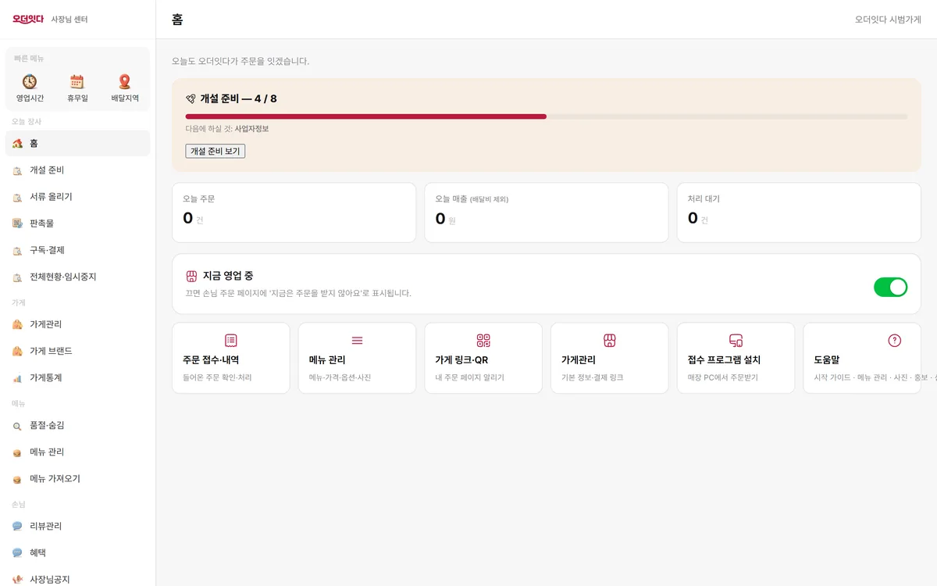Open 개설 준비 in the sidebar
This screenshot has width=937, height=586.
click(x=77, y=170)
